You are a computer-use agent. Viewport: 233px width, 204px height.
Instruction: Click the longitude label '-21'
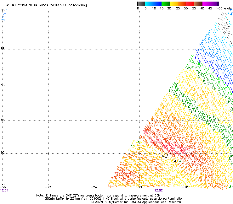[139, 187]
